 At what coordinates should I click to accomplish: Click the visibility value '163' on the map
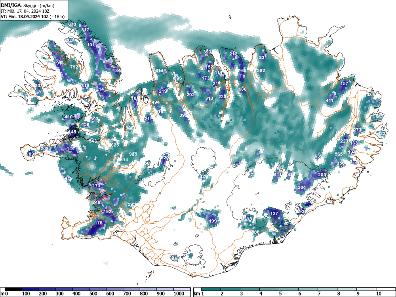pos(354,143)
